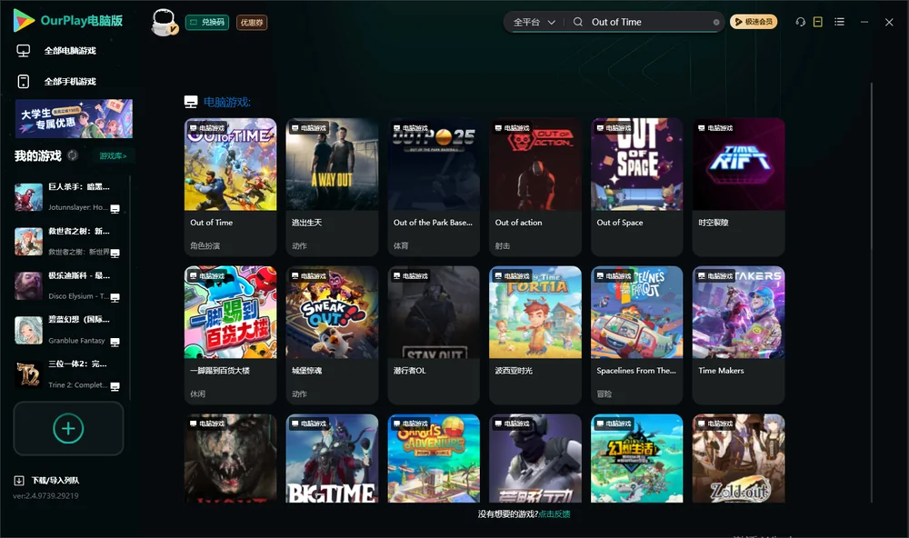Open Disco Elysium in my games list
The width and height of the screenshot is (909, 538).
coord(67,285)
